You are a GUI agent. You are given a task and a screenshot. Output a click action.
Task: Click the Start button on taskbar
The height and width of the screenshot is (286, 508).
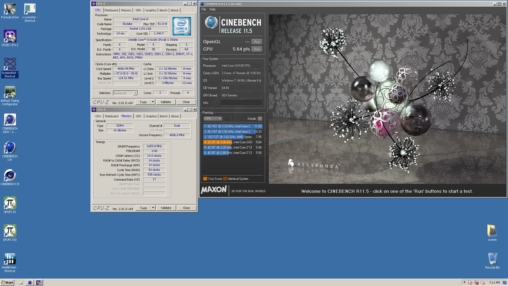(x=7, y=282)
